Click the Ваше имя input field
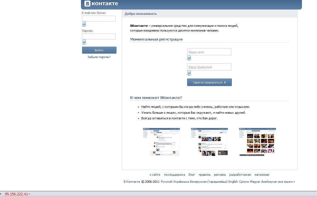The height and width of the screenshot is (197, 317). tap(209, 52)
